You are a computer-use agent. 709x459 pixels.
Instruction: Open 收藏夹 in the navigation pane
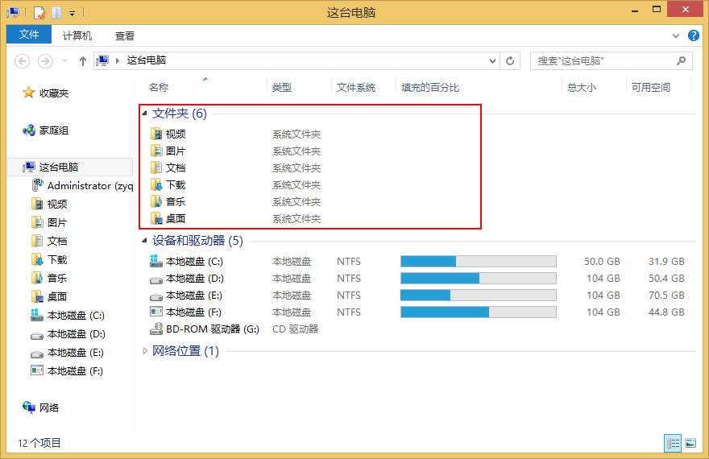[x=54, y=93]
